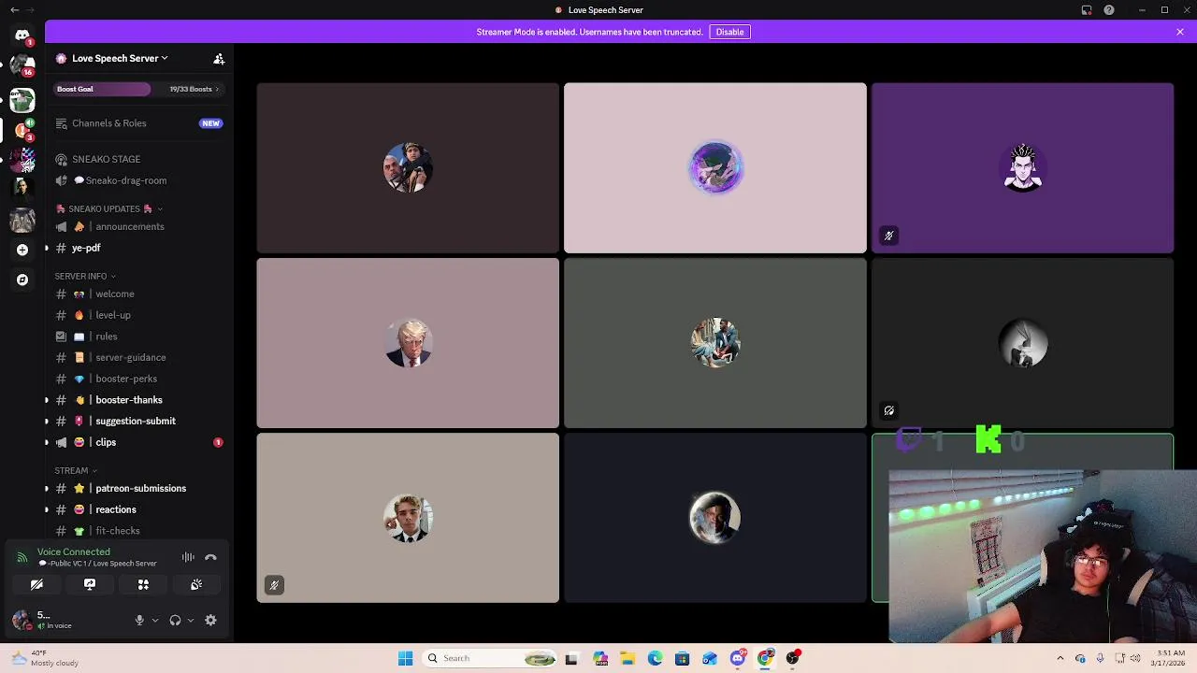
Task: Open the Public VC 1 channel link
Action: click(x=97, y=564)
